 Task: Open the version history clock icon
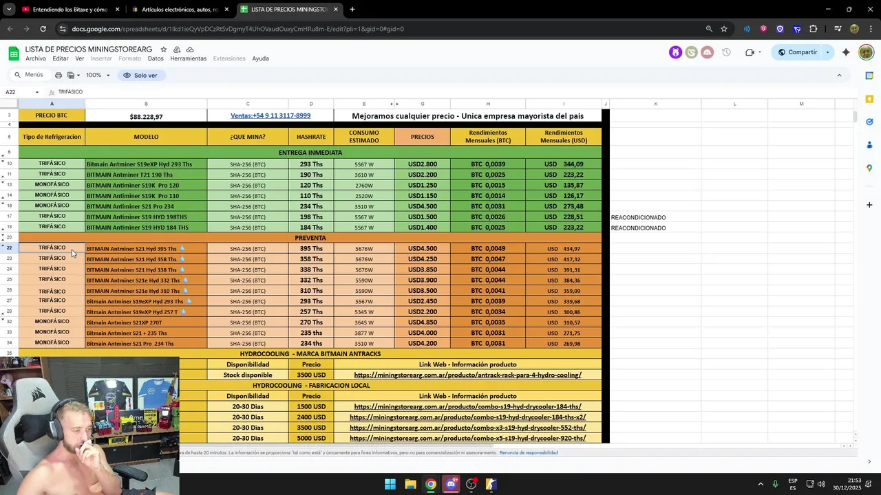726,52
